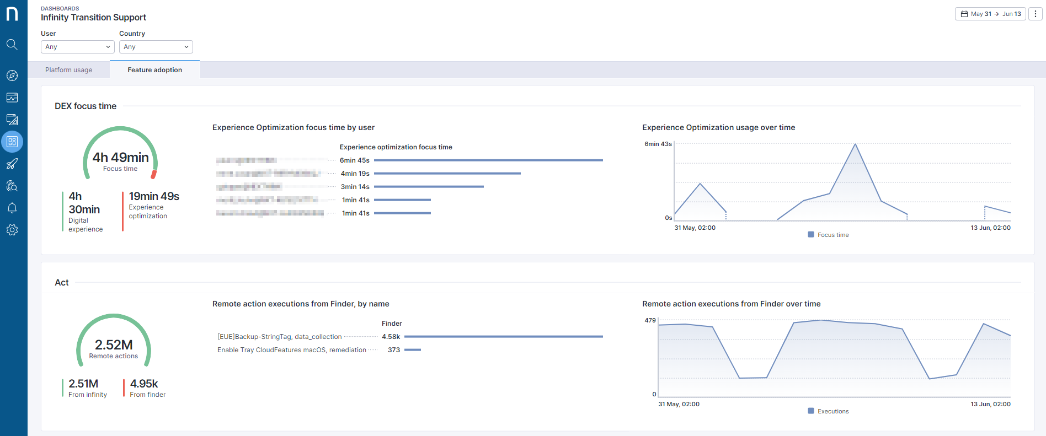This screenshot has width=1046, height=436.
Task: Click the Experience optimization focus time column header
Action: click(396, 147)
